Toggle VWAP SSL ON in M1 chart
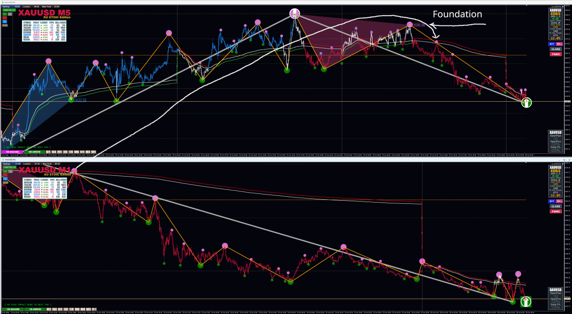The image size is (572, 314). (x=10, y=167)
